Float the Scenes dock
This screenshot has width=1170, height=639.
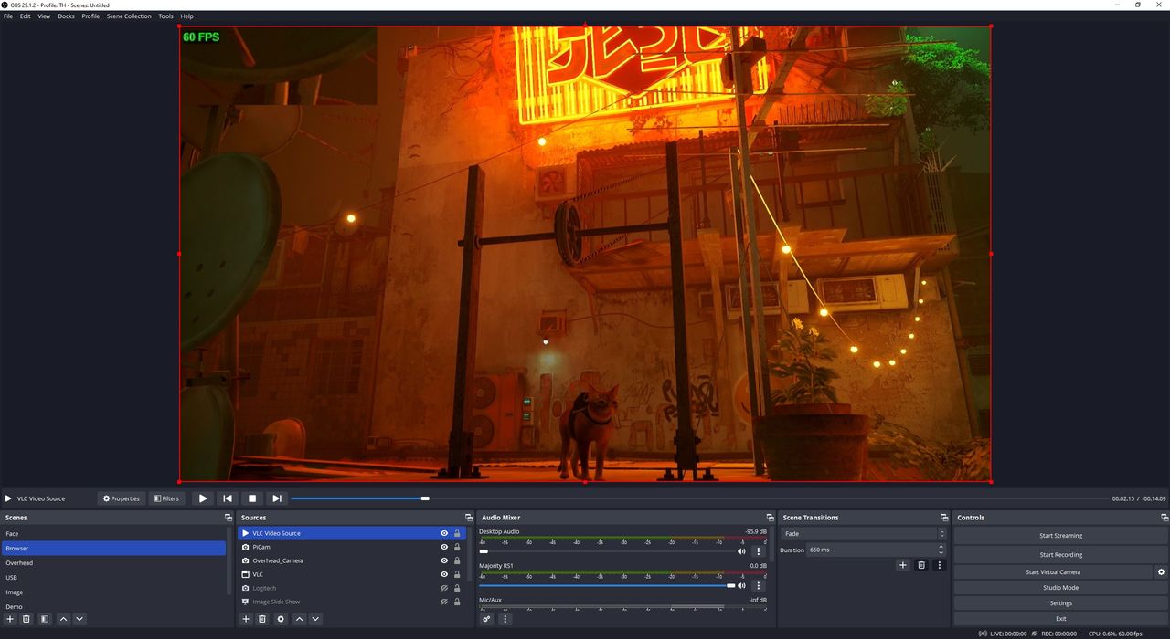(229, 518)
